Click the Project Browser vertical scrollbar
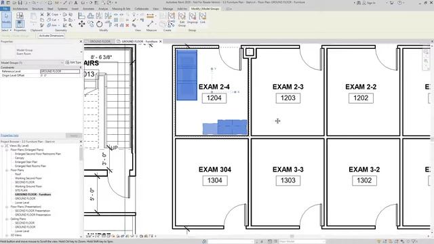 (x=81, y=154)
